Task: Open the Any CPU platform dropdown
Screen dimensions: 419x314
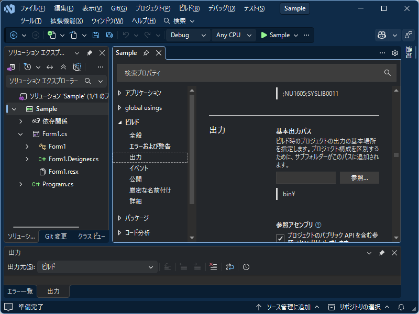Action: [x=233, y=35]
